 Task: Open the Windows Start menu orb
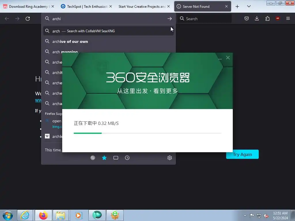(x=8, y=215)
